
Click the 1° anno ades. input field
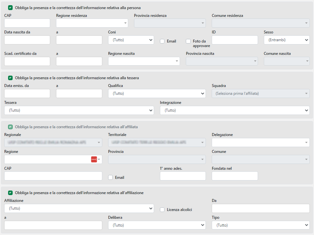(x=183, y=176)
